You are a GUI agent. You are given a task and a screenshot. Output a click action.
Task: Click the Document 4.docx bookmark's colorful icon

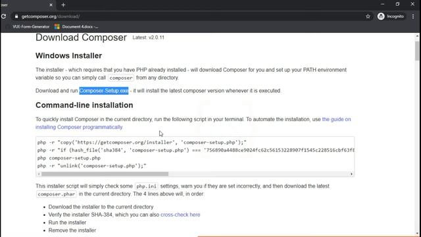(57, 26)
